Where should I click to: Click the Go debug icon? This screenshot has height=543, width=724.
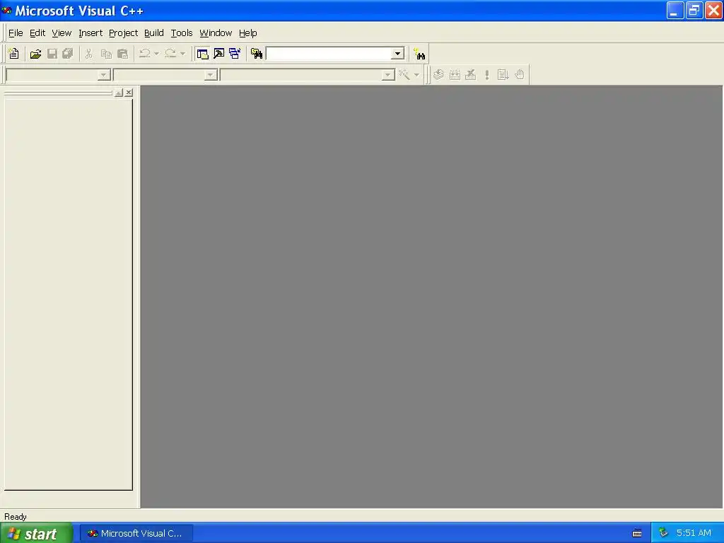pyautogui.click(x=503, y=74)
